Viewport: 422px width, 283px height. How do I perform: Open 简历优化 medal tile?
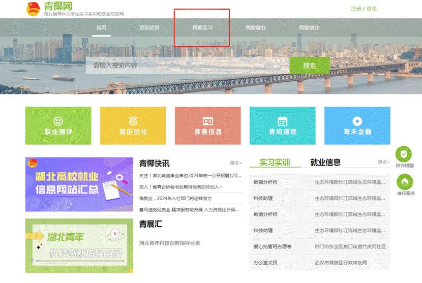(x=133, y=125)
